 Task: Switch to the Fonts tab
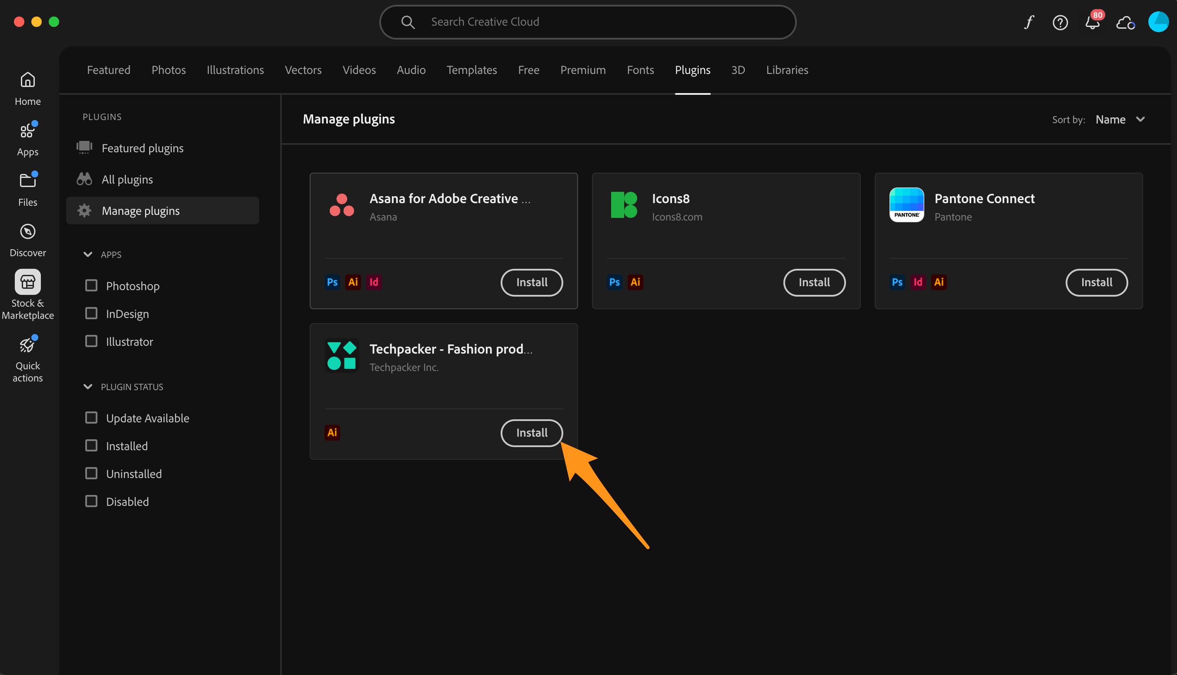click(x=640, y=70)
